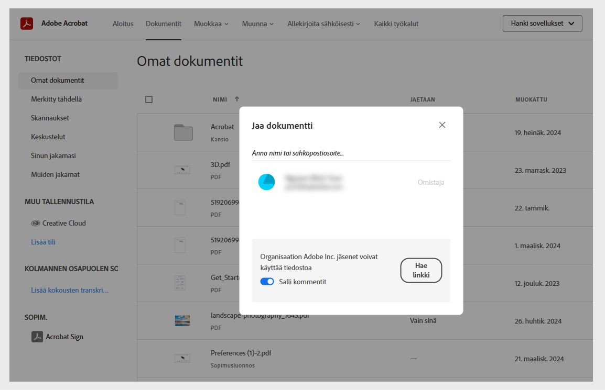Viewport: 605px width, 390px height.
Task: Open Keskustelut in sidebar
Action: tap(48, 137)
